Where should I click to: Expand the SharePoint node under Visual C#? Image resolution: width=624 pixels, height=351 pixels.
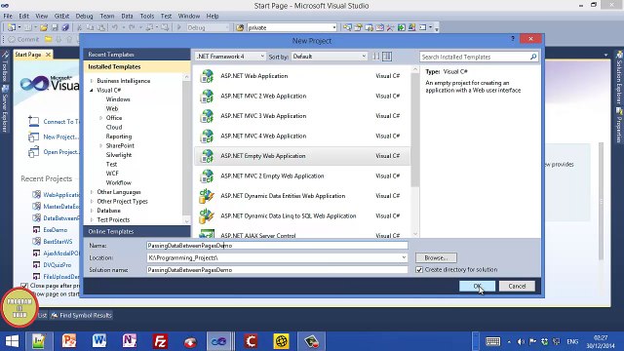[x=100, y=145]
